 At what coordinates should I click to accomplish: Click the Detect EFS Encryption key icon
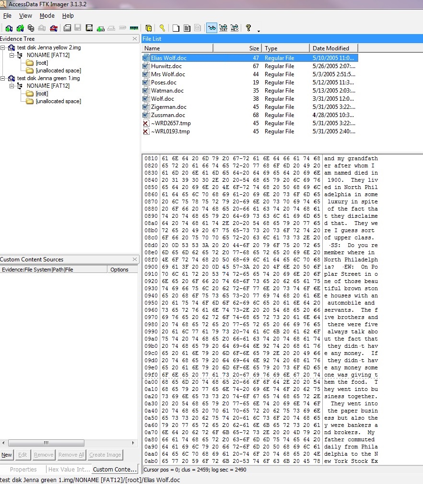[x=162, y=28]
